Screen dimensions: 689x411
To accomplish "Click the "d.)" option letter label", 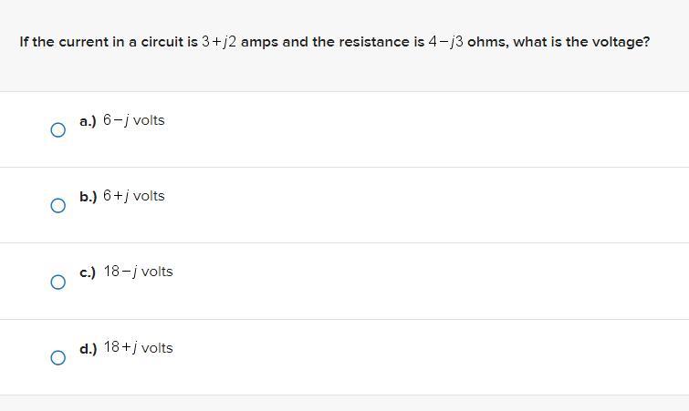I will click(88, 348).
